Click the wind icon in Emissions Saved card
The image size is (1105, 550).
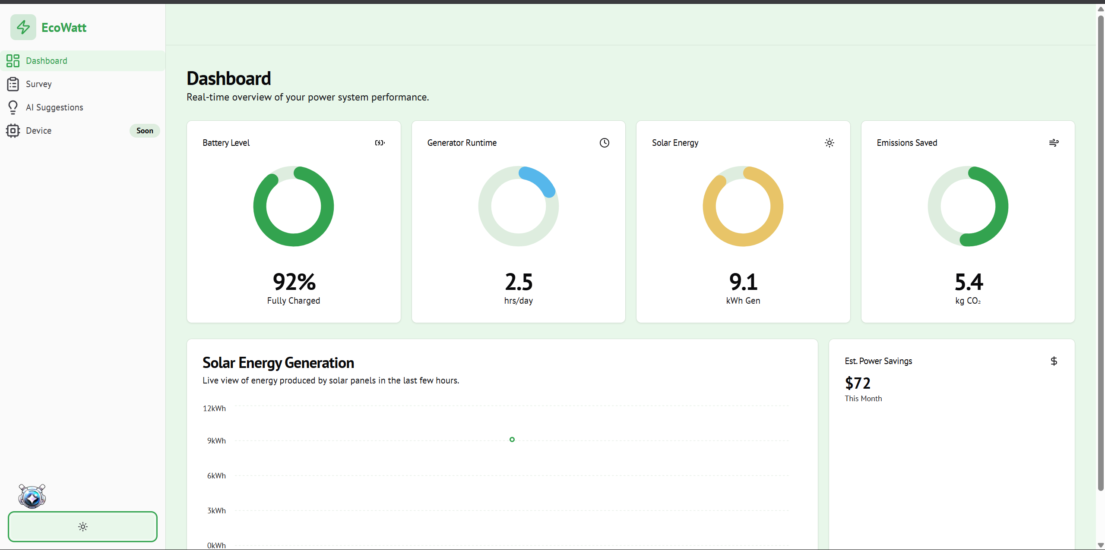(1054, 143)
